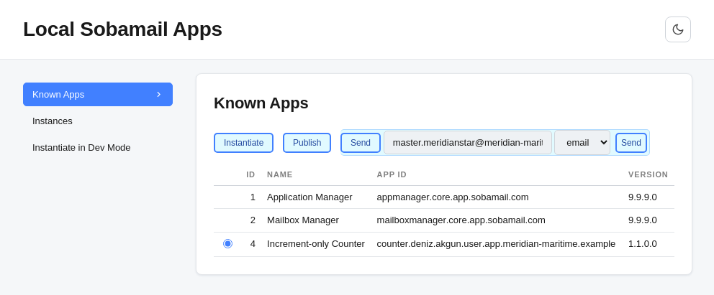Viewport: 714px width, 295px height.
Task: Click version 1.1.0.0 cell
Action: (x=643, y=244)
